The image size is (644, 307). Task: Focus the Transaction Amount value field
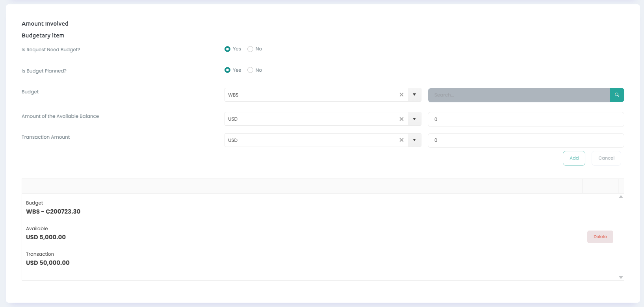point(525,140)
